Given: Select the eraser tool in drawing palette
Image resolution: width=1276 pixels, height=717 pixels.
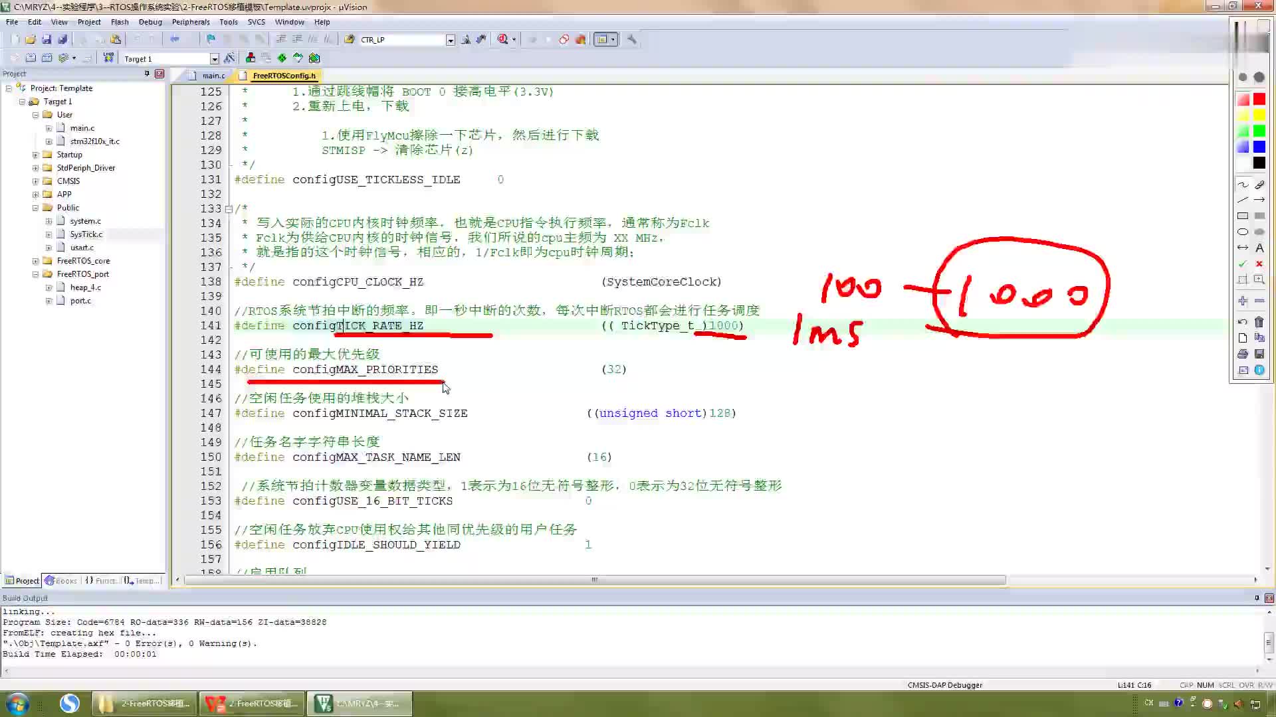Looking at the screenshot, I should [1259, 184].
